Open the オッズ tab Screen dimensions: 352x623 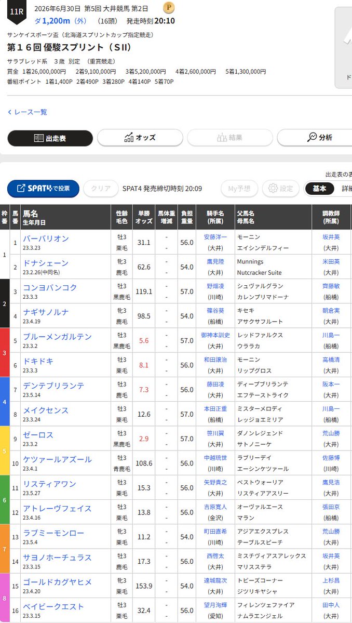point(140,138)
